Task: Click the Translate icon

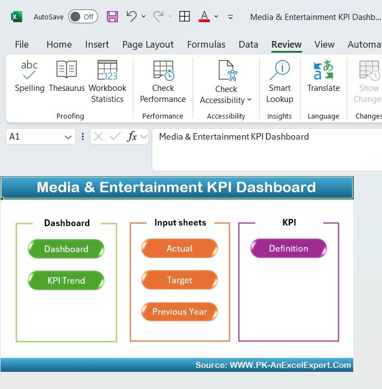Action: 323,70
